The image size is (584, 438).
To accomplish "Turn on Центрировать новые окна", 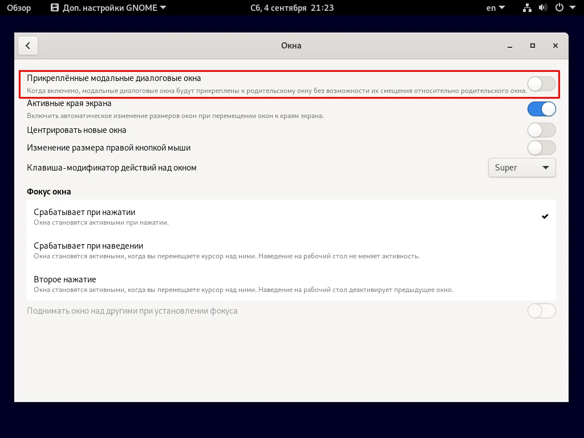I will tap(541, 130).
